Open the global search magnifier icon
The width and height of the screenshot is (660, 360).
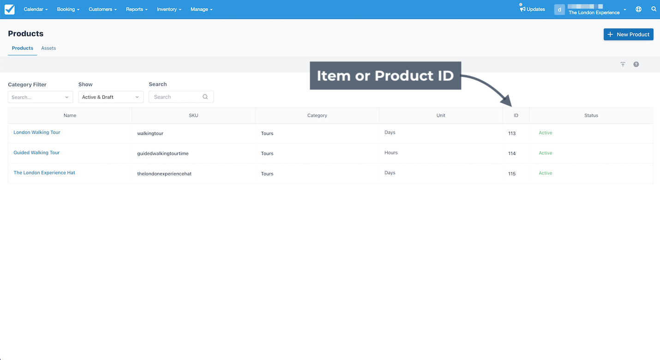(654, 9)
